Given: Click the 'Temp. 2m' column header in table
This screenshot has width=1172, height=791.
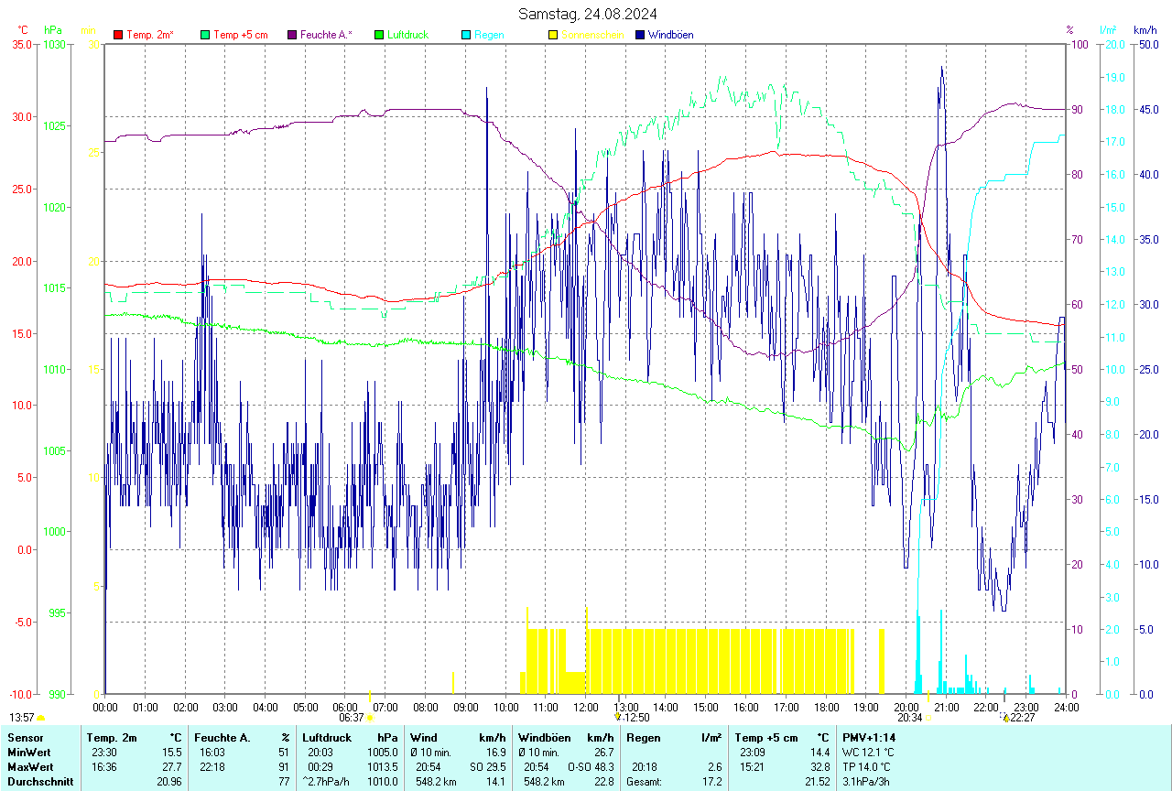Looking at the screenshot, I should pos(112,737).
